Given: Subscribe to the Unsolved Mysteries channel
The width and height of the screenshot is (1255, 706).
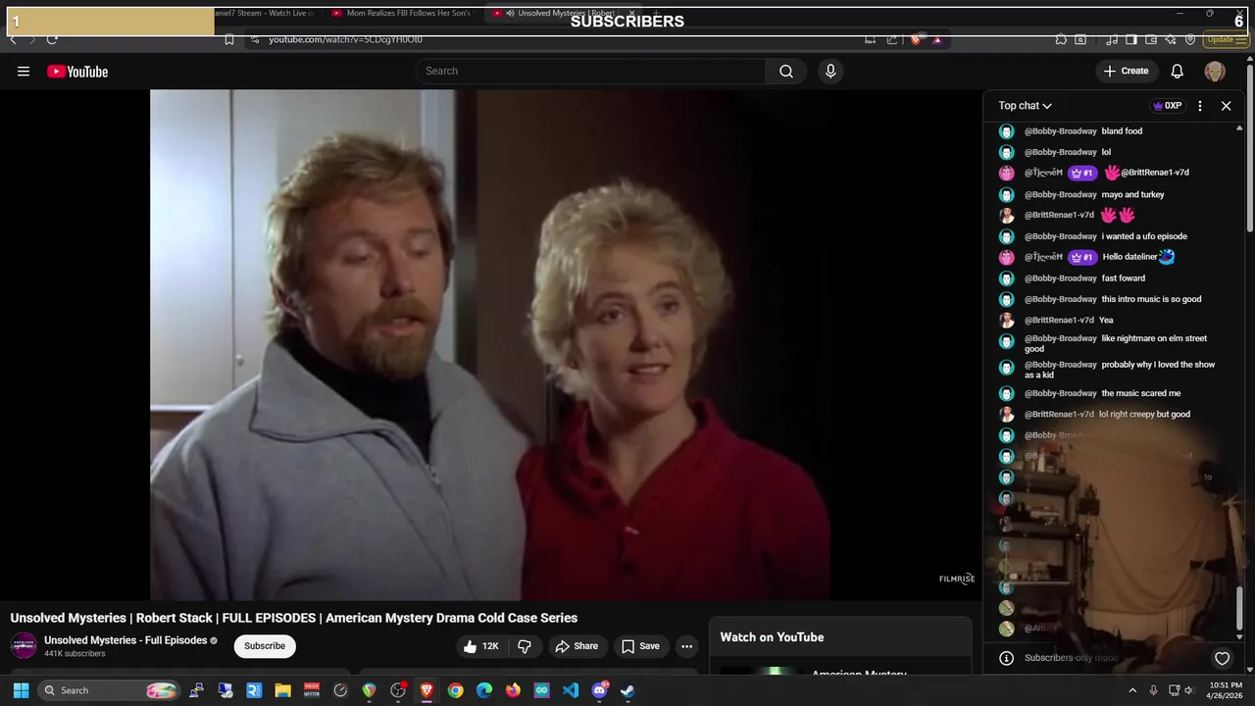Looking at the screenshot, I should 265,646.
